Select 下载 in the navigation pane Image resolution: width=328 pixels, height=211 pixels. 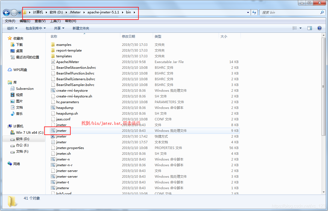point(19,44)
